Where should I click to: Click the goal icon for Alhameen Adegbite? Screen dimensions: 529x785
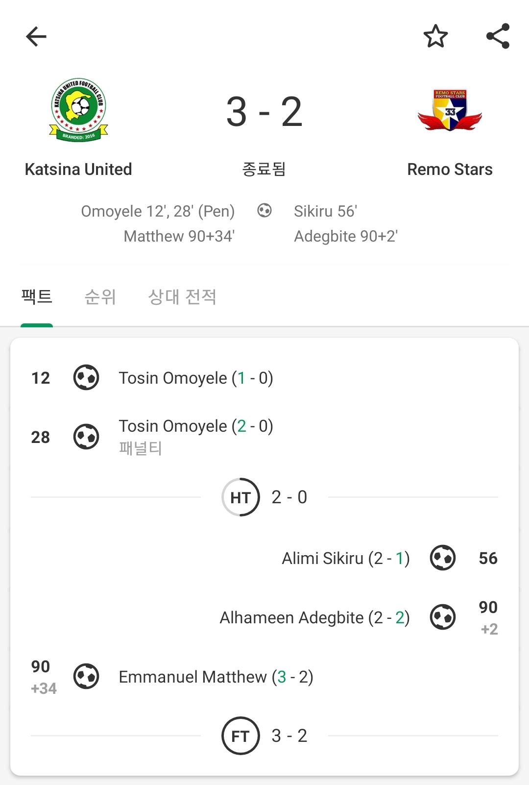click(443, 617)
